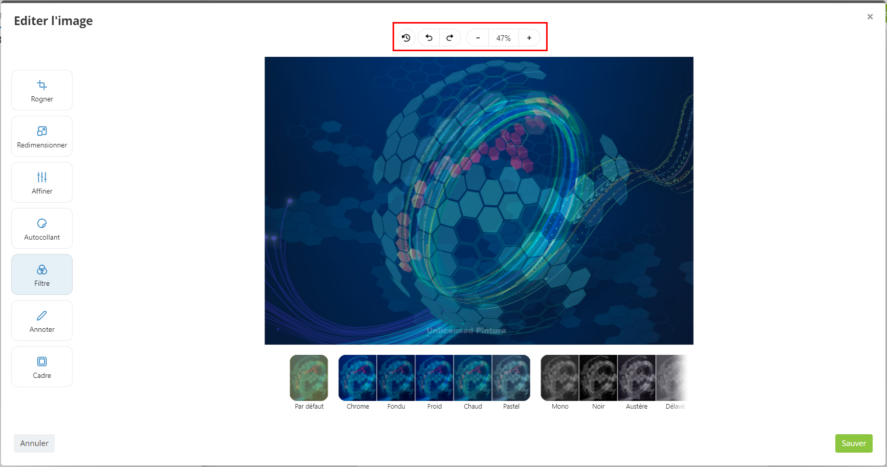Screen dimensions: 887x467
Task: Open the Affiner adjustments tool
Action: click(42, 182)
